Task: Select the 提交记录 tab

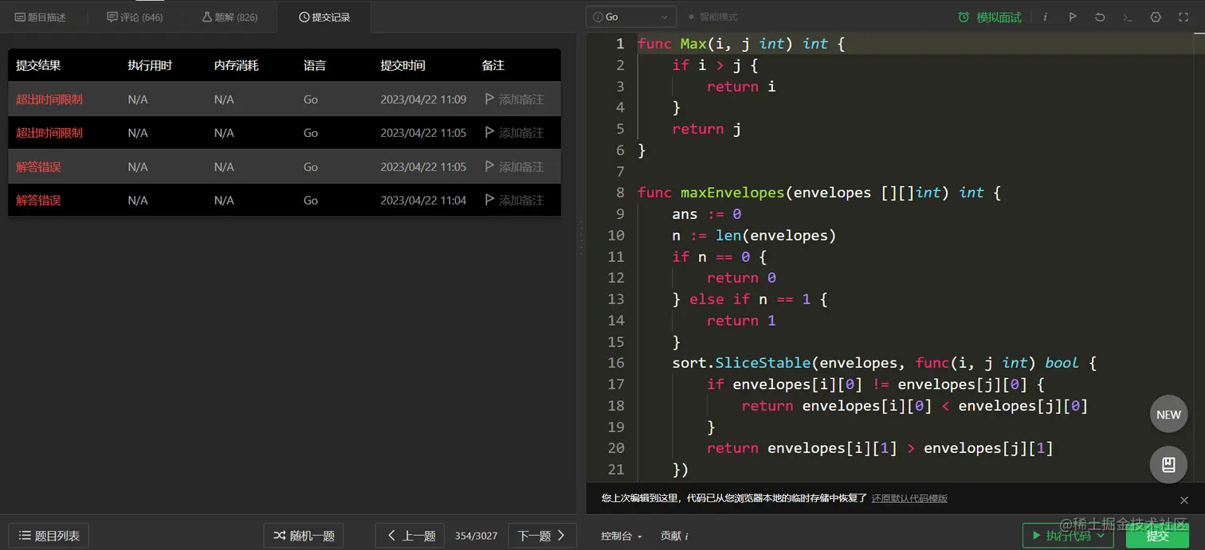Action: coord(324,17)
